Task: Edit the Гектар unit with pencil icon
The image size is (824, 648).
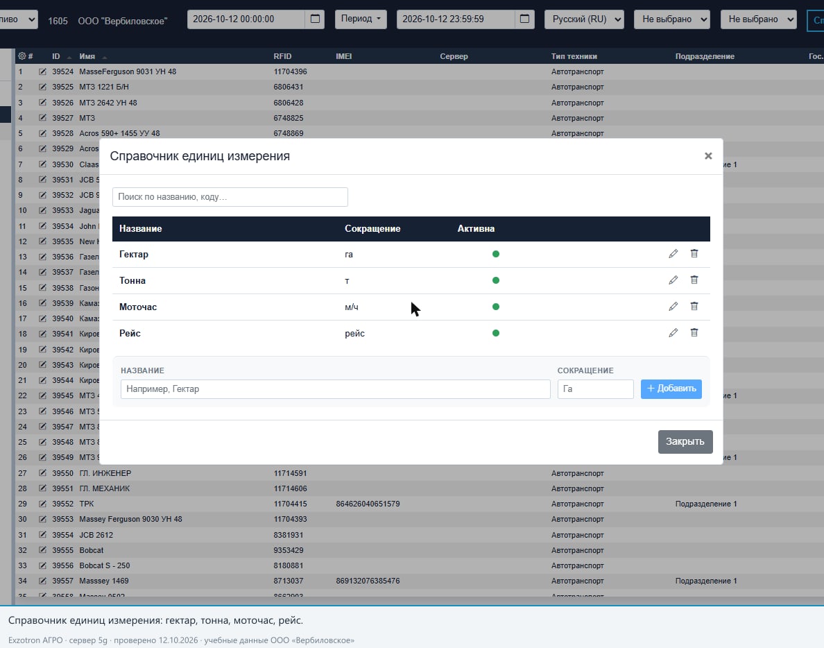Action: pos(673,254)
